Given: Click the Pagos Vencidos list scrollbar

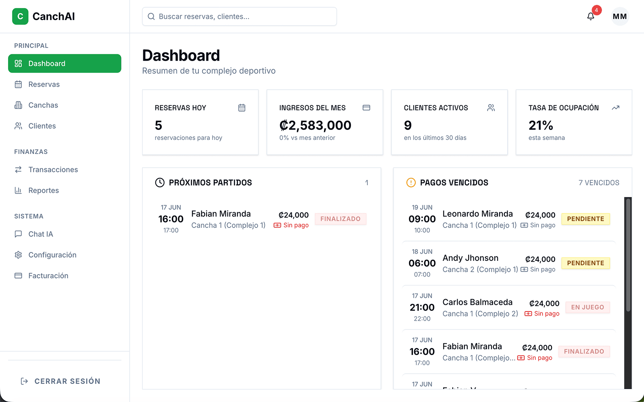Looking at the screenshot, I should pos(628,255).
